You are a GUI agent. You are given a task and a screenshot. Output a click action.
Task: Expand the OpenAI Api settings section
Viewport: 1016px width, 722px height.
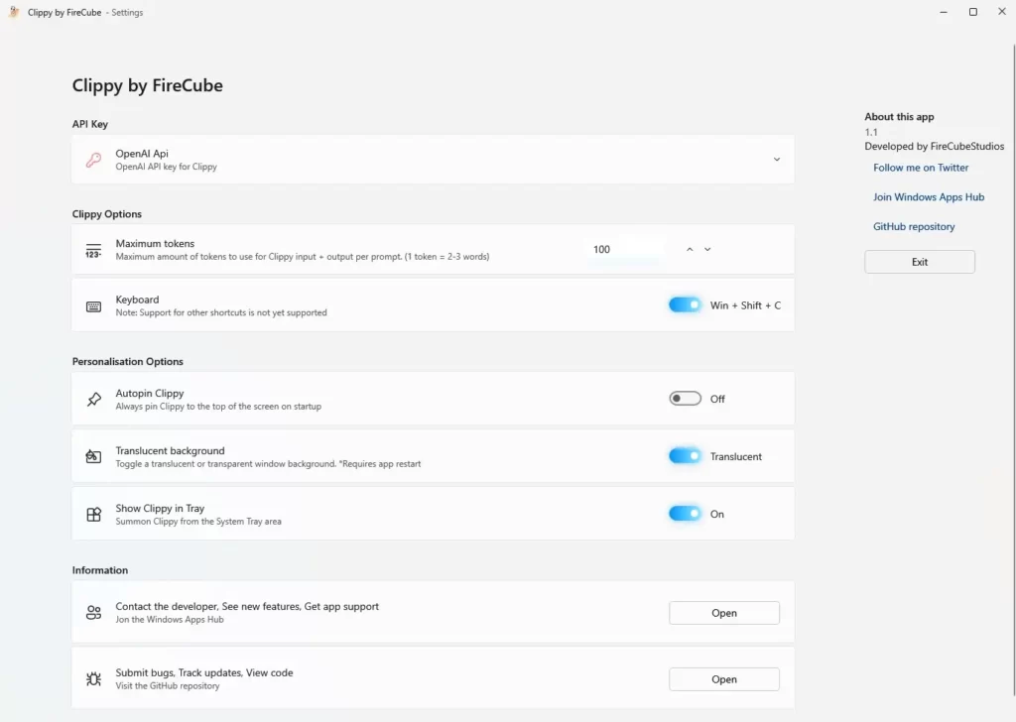pyautogui.click(x=777, y=159)
